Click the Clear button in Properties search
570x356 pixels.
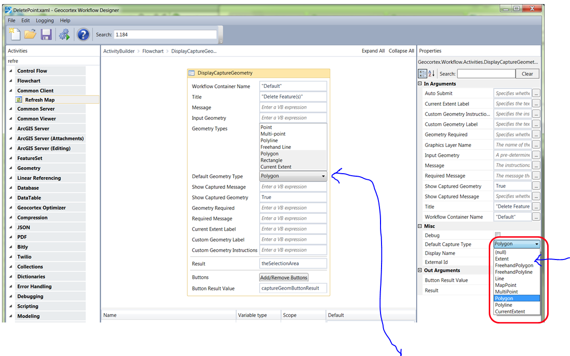click(527, 74)
